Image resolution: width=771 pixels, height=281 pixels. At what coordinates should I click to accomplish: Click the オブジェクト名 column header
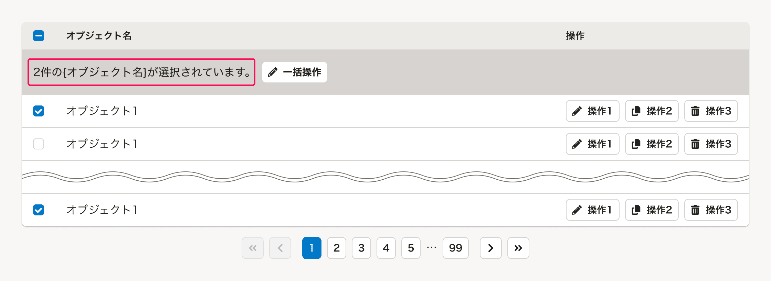[x=99, y=36]
